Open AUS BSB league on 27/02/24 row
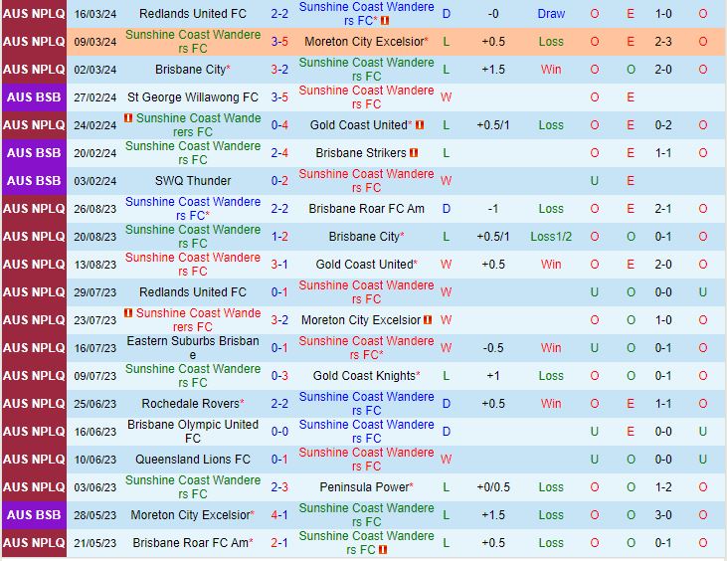Screen dimensions: 727x561 [x=34, y=97]
